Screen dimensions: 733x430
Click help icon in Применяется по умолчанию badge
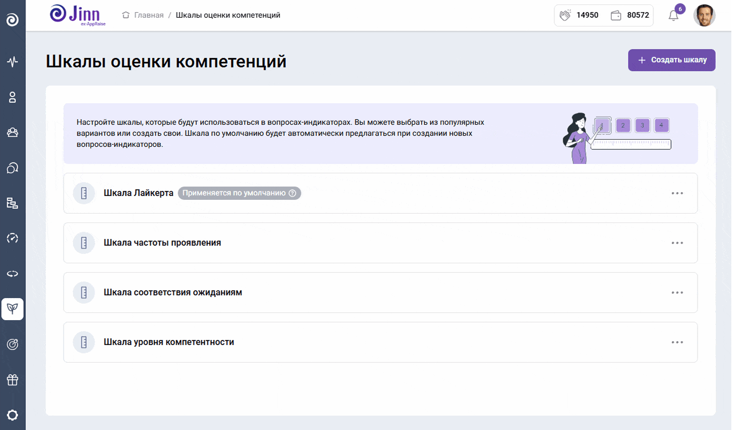(293, 193)
